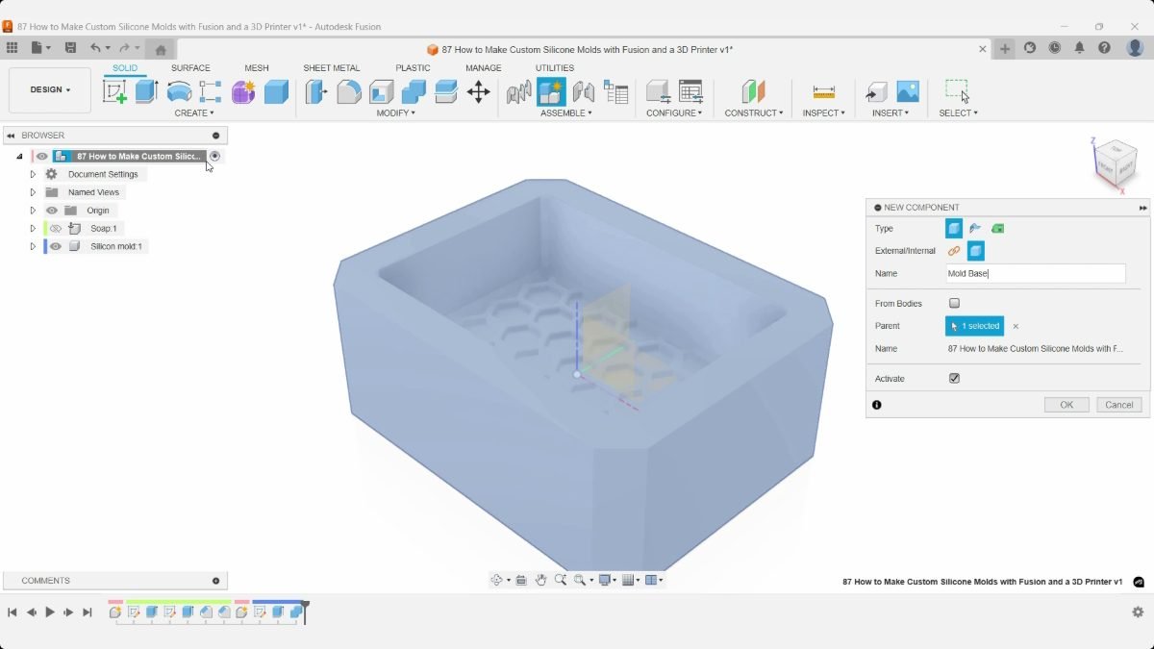Click the Insert Canvas image icon
This screenshot has height=649, width=1154.
point(908,91)
